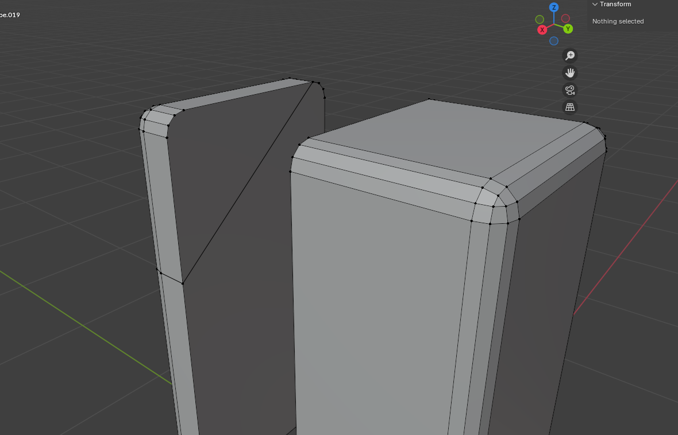Click the Zoom view magnifier icon
This screenshot has width=678, height=435.
click(x=570, y=55)
